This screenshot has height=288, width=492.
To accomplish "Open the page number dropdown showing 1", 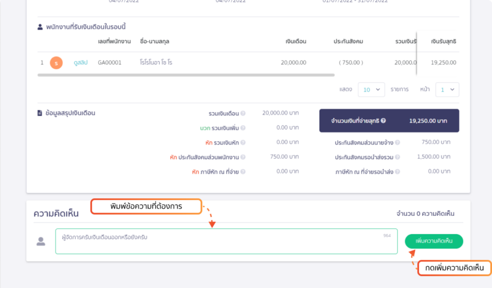I will (447, 89).
